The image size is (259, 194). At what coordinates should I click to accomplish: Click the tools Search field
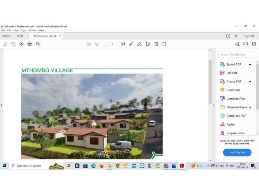coord(237,55)
